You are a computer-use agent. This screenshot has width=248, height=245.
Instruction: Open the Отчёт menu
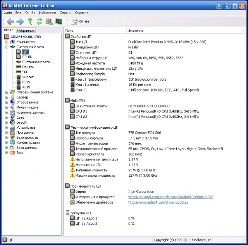(30, 12)
